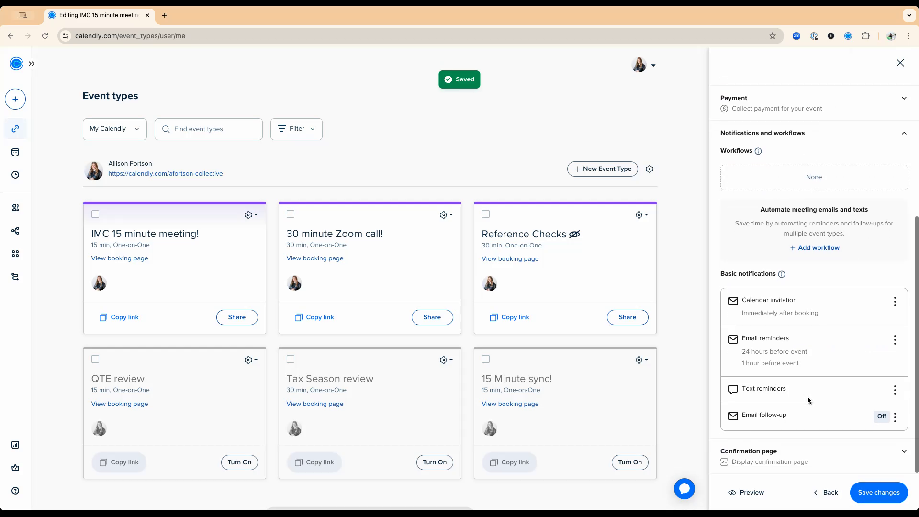Click Save changes button

pos(878,492)
